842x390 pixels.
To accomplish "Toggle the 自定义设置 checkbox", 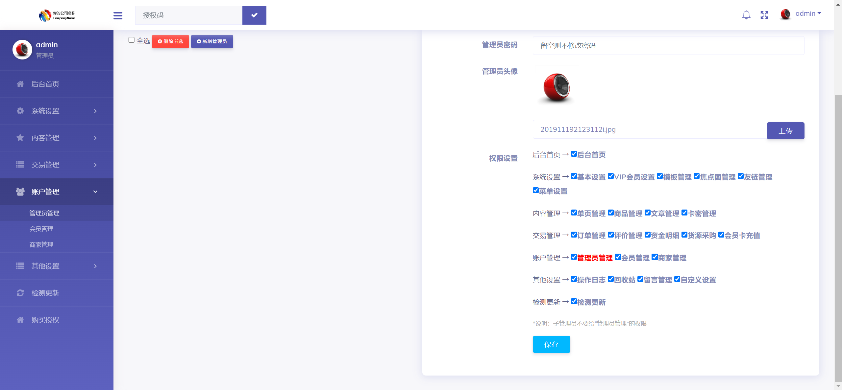I will [677, 279].
